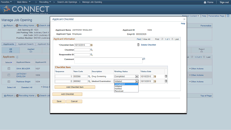Click Select All link under applicants
Image resolution: width=231 pixels, height=130 pixels.
pos(11,87)
